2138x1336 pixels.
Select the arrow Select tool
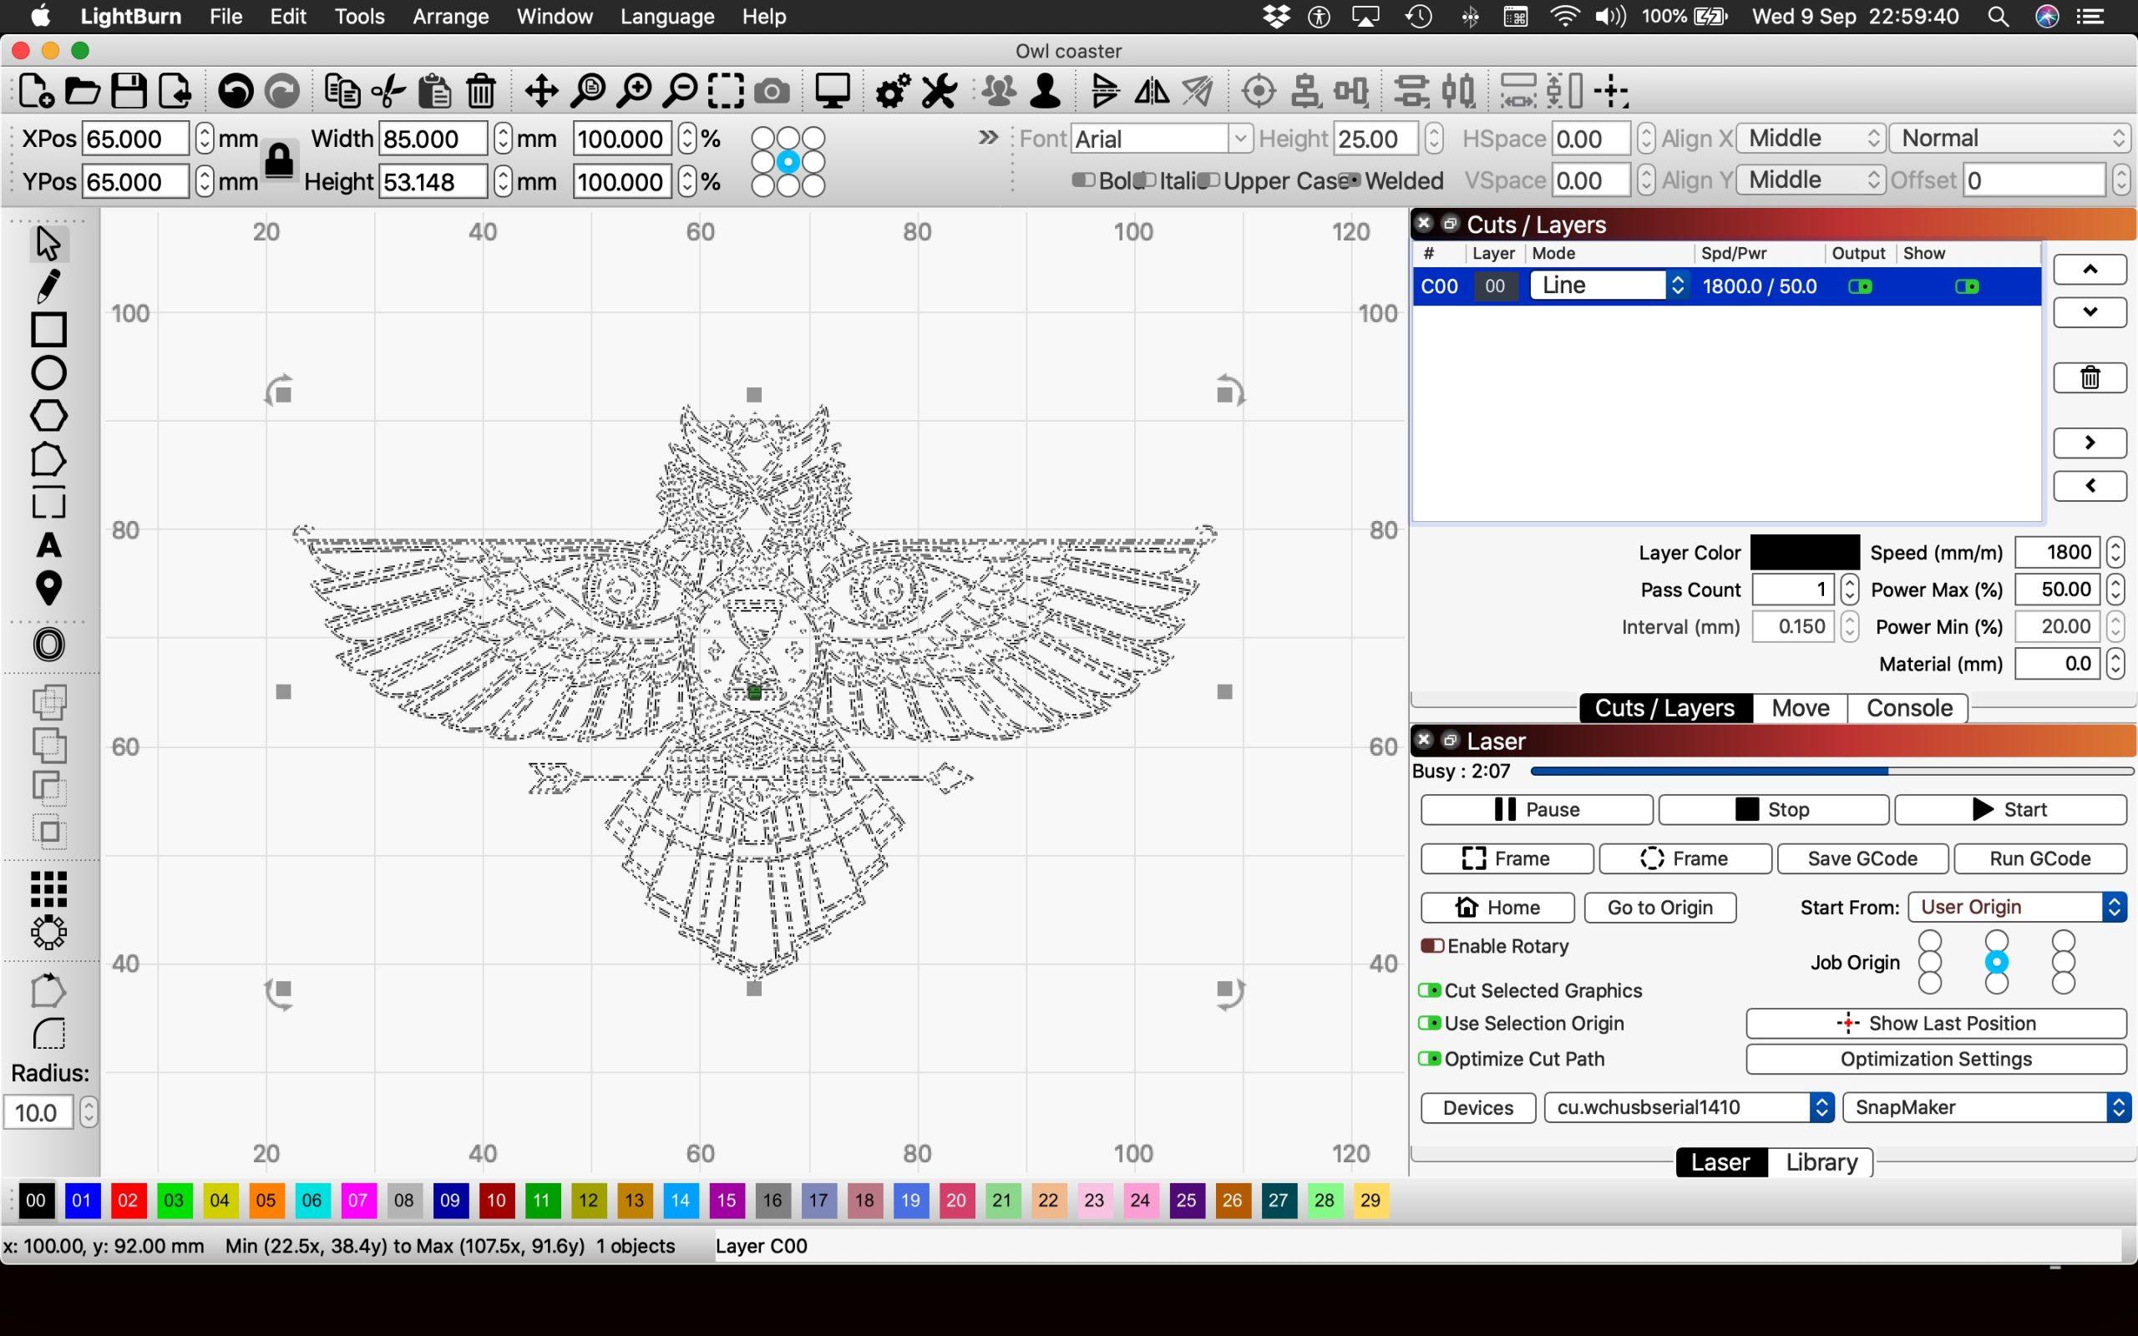tap(48, 243)
